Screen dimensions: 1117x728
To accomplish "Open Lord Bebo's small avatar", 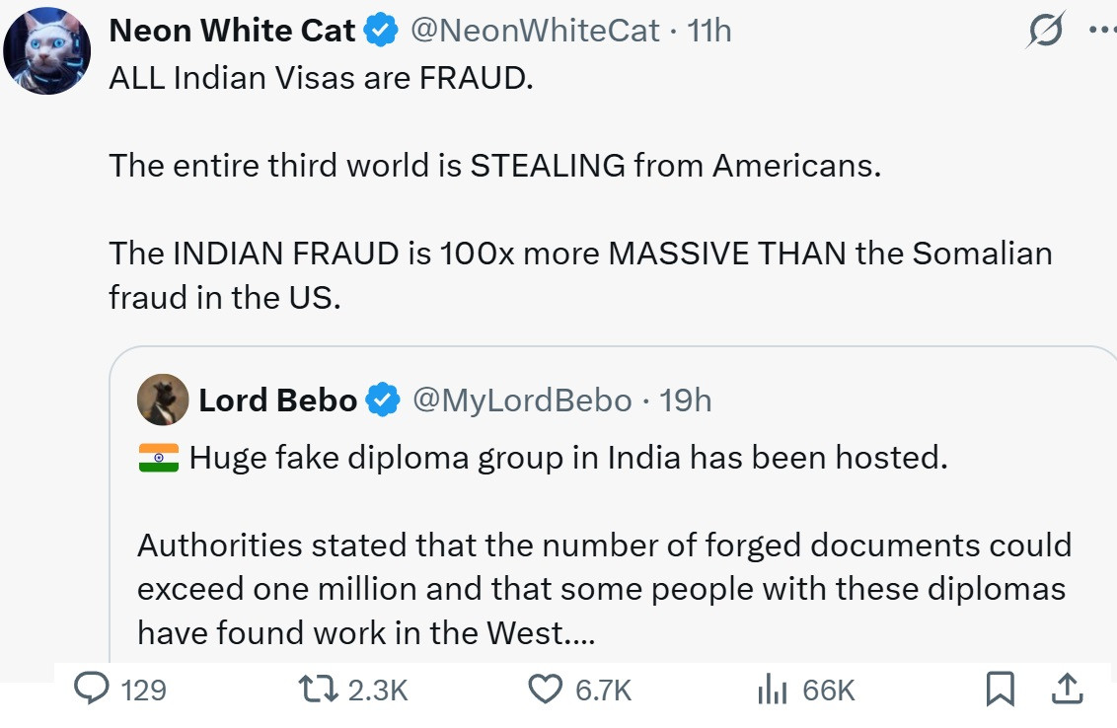I will [163, 400].
